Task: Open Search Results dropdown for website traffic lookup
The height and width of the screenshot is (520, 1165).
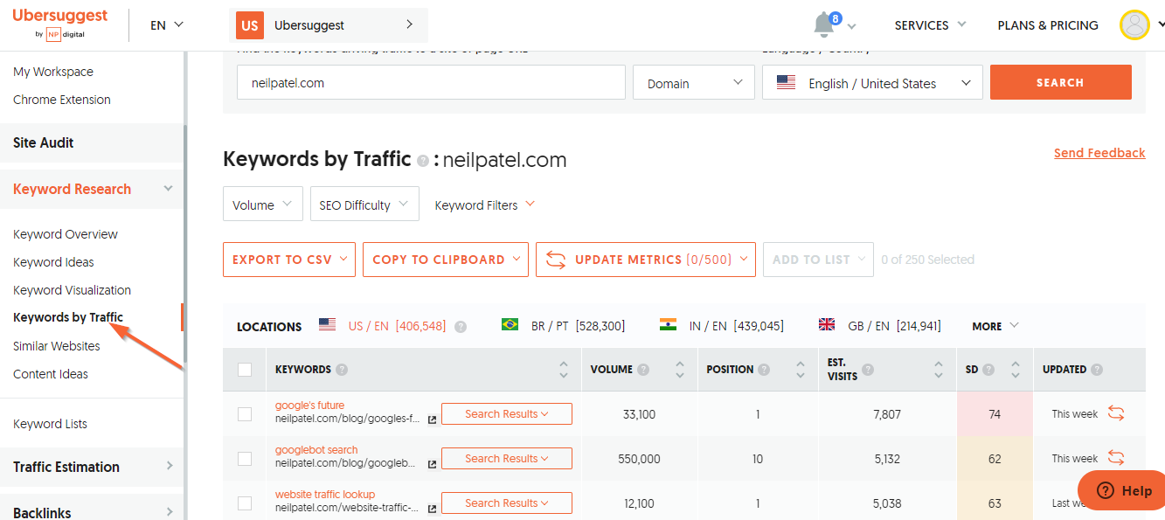Action: tap(507, 503)
